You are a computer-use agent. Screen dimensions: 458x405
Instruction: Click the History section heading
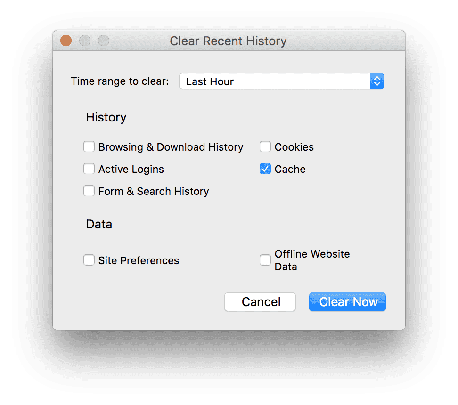106,117
